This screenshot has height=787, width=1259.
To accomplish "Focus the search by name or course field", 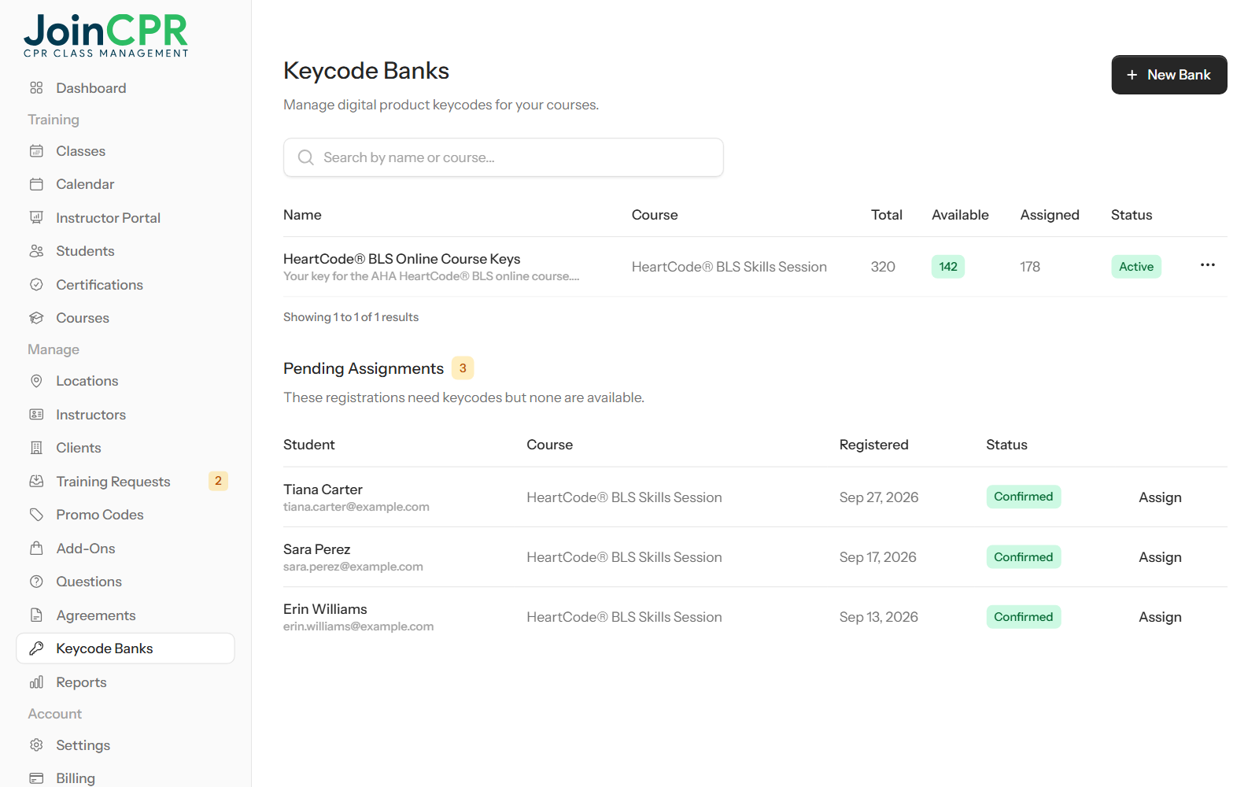I will [504, 157].
